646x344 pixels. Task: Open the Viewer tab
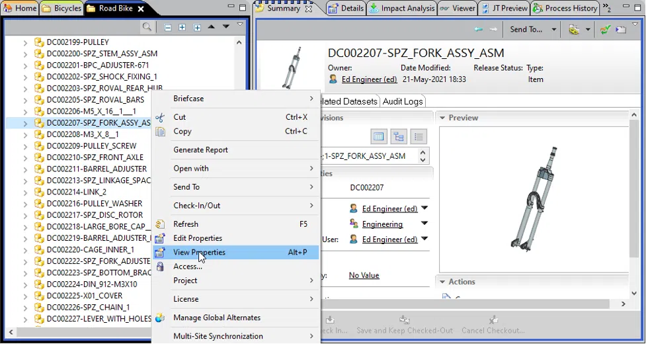[x=458, y=8]
